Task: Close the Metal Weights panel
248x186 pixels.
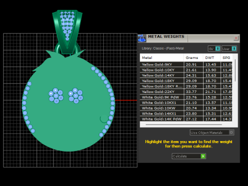Action: [236, 38]
